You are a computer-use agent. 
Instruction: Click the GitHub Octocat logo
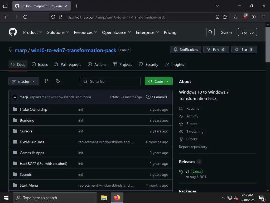[x=13, y=32]
